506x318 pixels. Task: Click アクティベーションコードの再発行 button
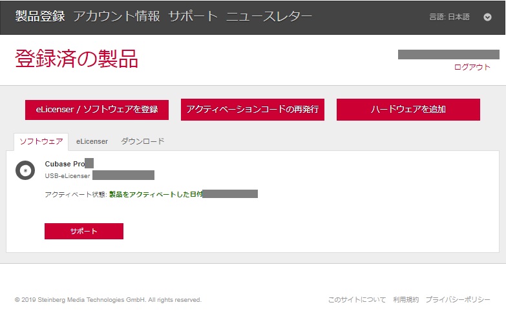[253, 110]
